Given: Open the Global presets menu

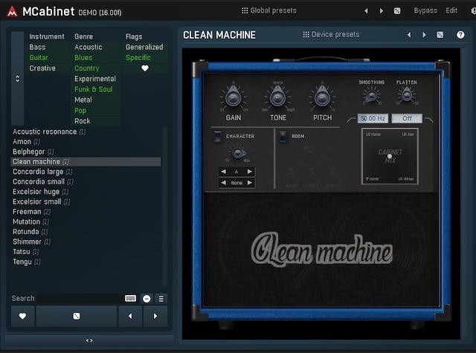Looking at the screenshot, I should (268, 10).
